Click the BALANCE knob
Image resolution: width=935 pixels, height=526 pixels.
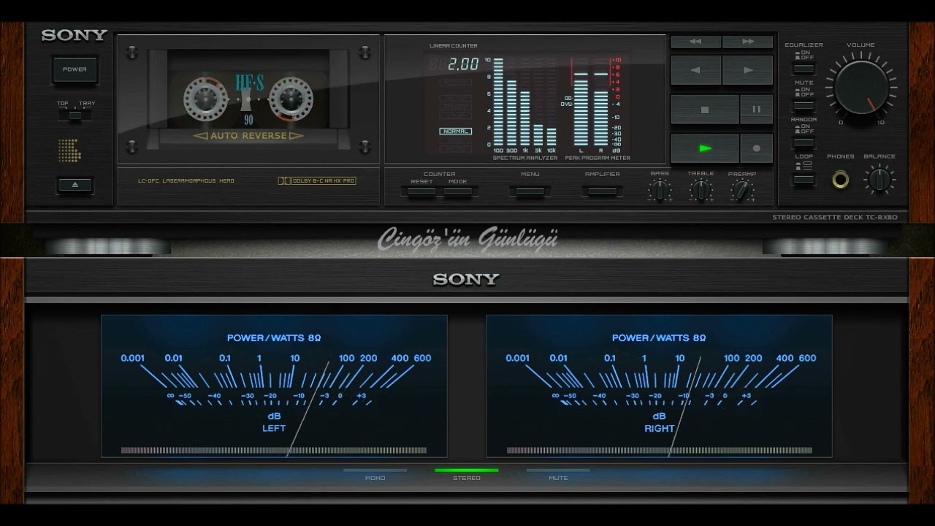click(879, 179)
